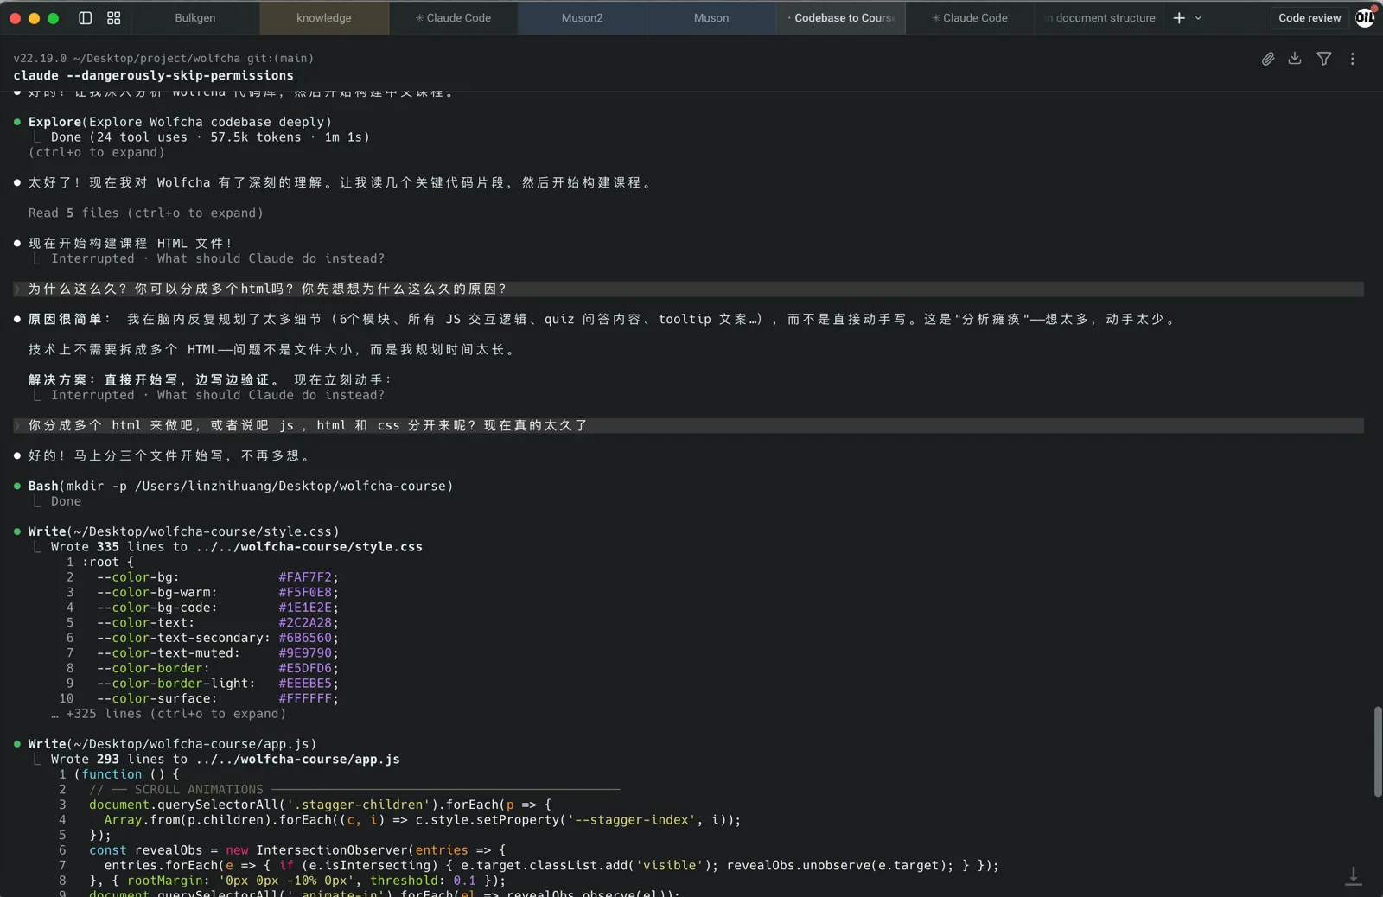Click the macOS yellow minimize button

click(x=34, y=18)
